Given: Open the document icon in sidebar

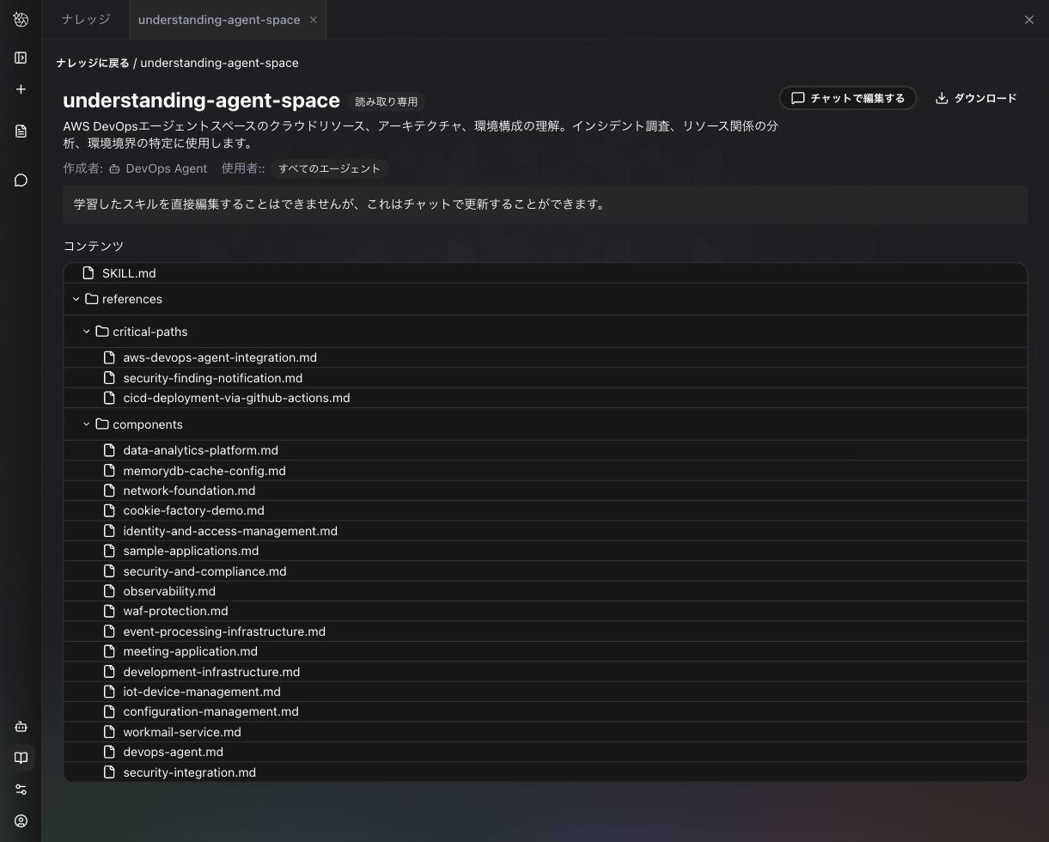Looking at the screenshot, I should [x=21, y=131].
